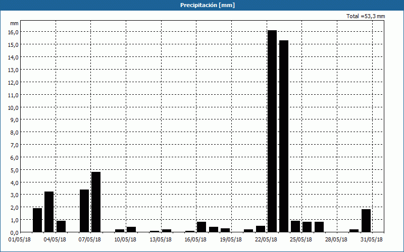404x252 pixels.
Task: Click the 3,4 mm bar before 07/05/18
Action: click(84, 211)
